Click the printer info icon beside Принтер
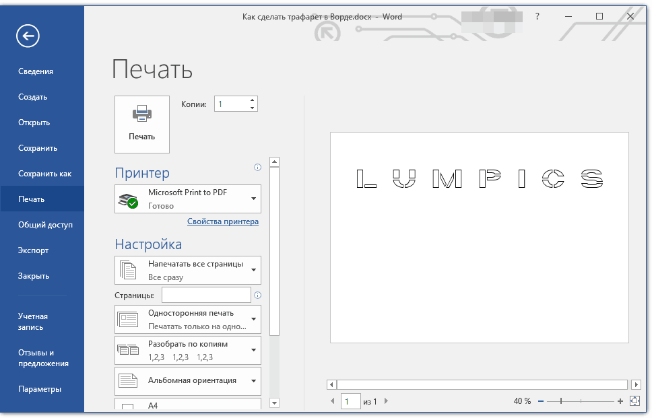 tap(257, 167)
